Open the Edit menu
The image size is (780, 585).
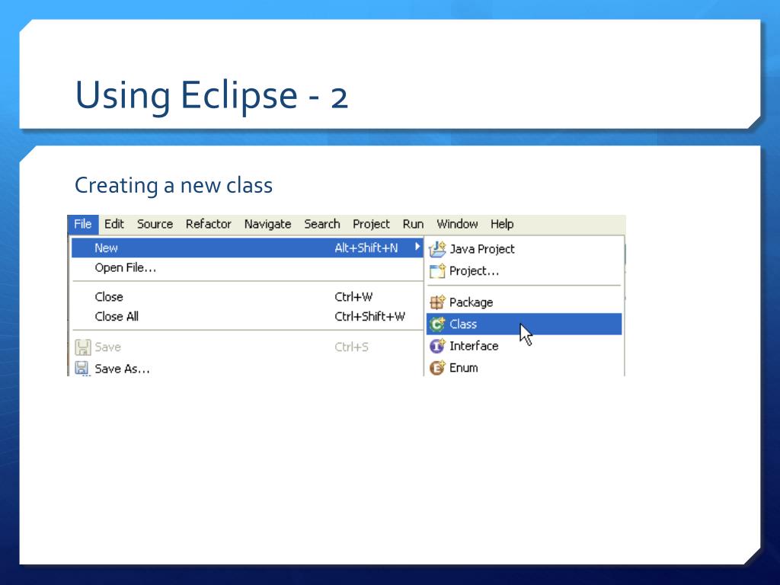pyautogui.click(x=114, y=225)
